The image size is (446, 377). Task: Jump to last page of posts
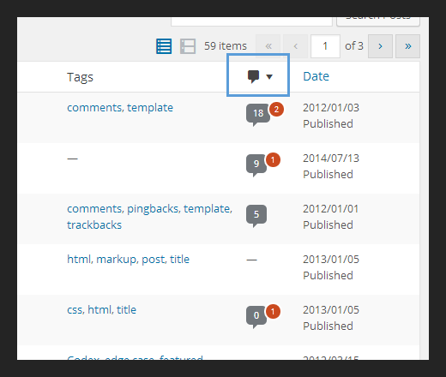click(x=407, y=46)
